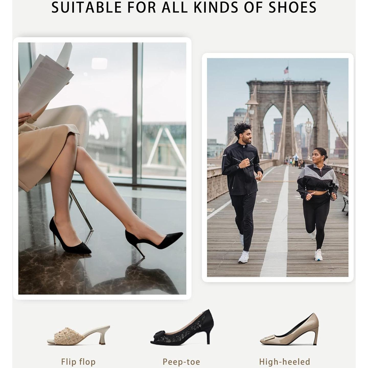Click the woman's white running shoe
This screenshot has height=368, width=368.
[318, 255]
